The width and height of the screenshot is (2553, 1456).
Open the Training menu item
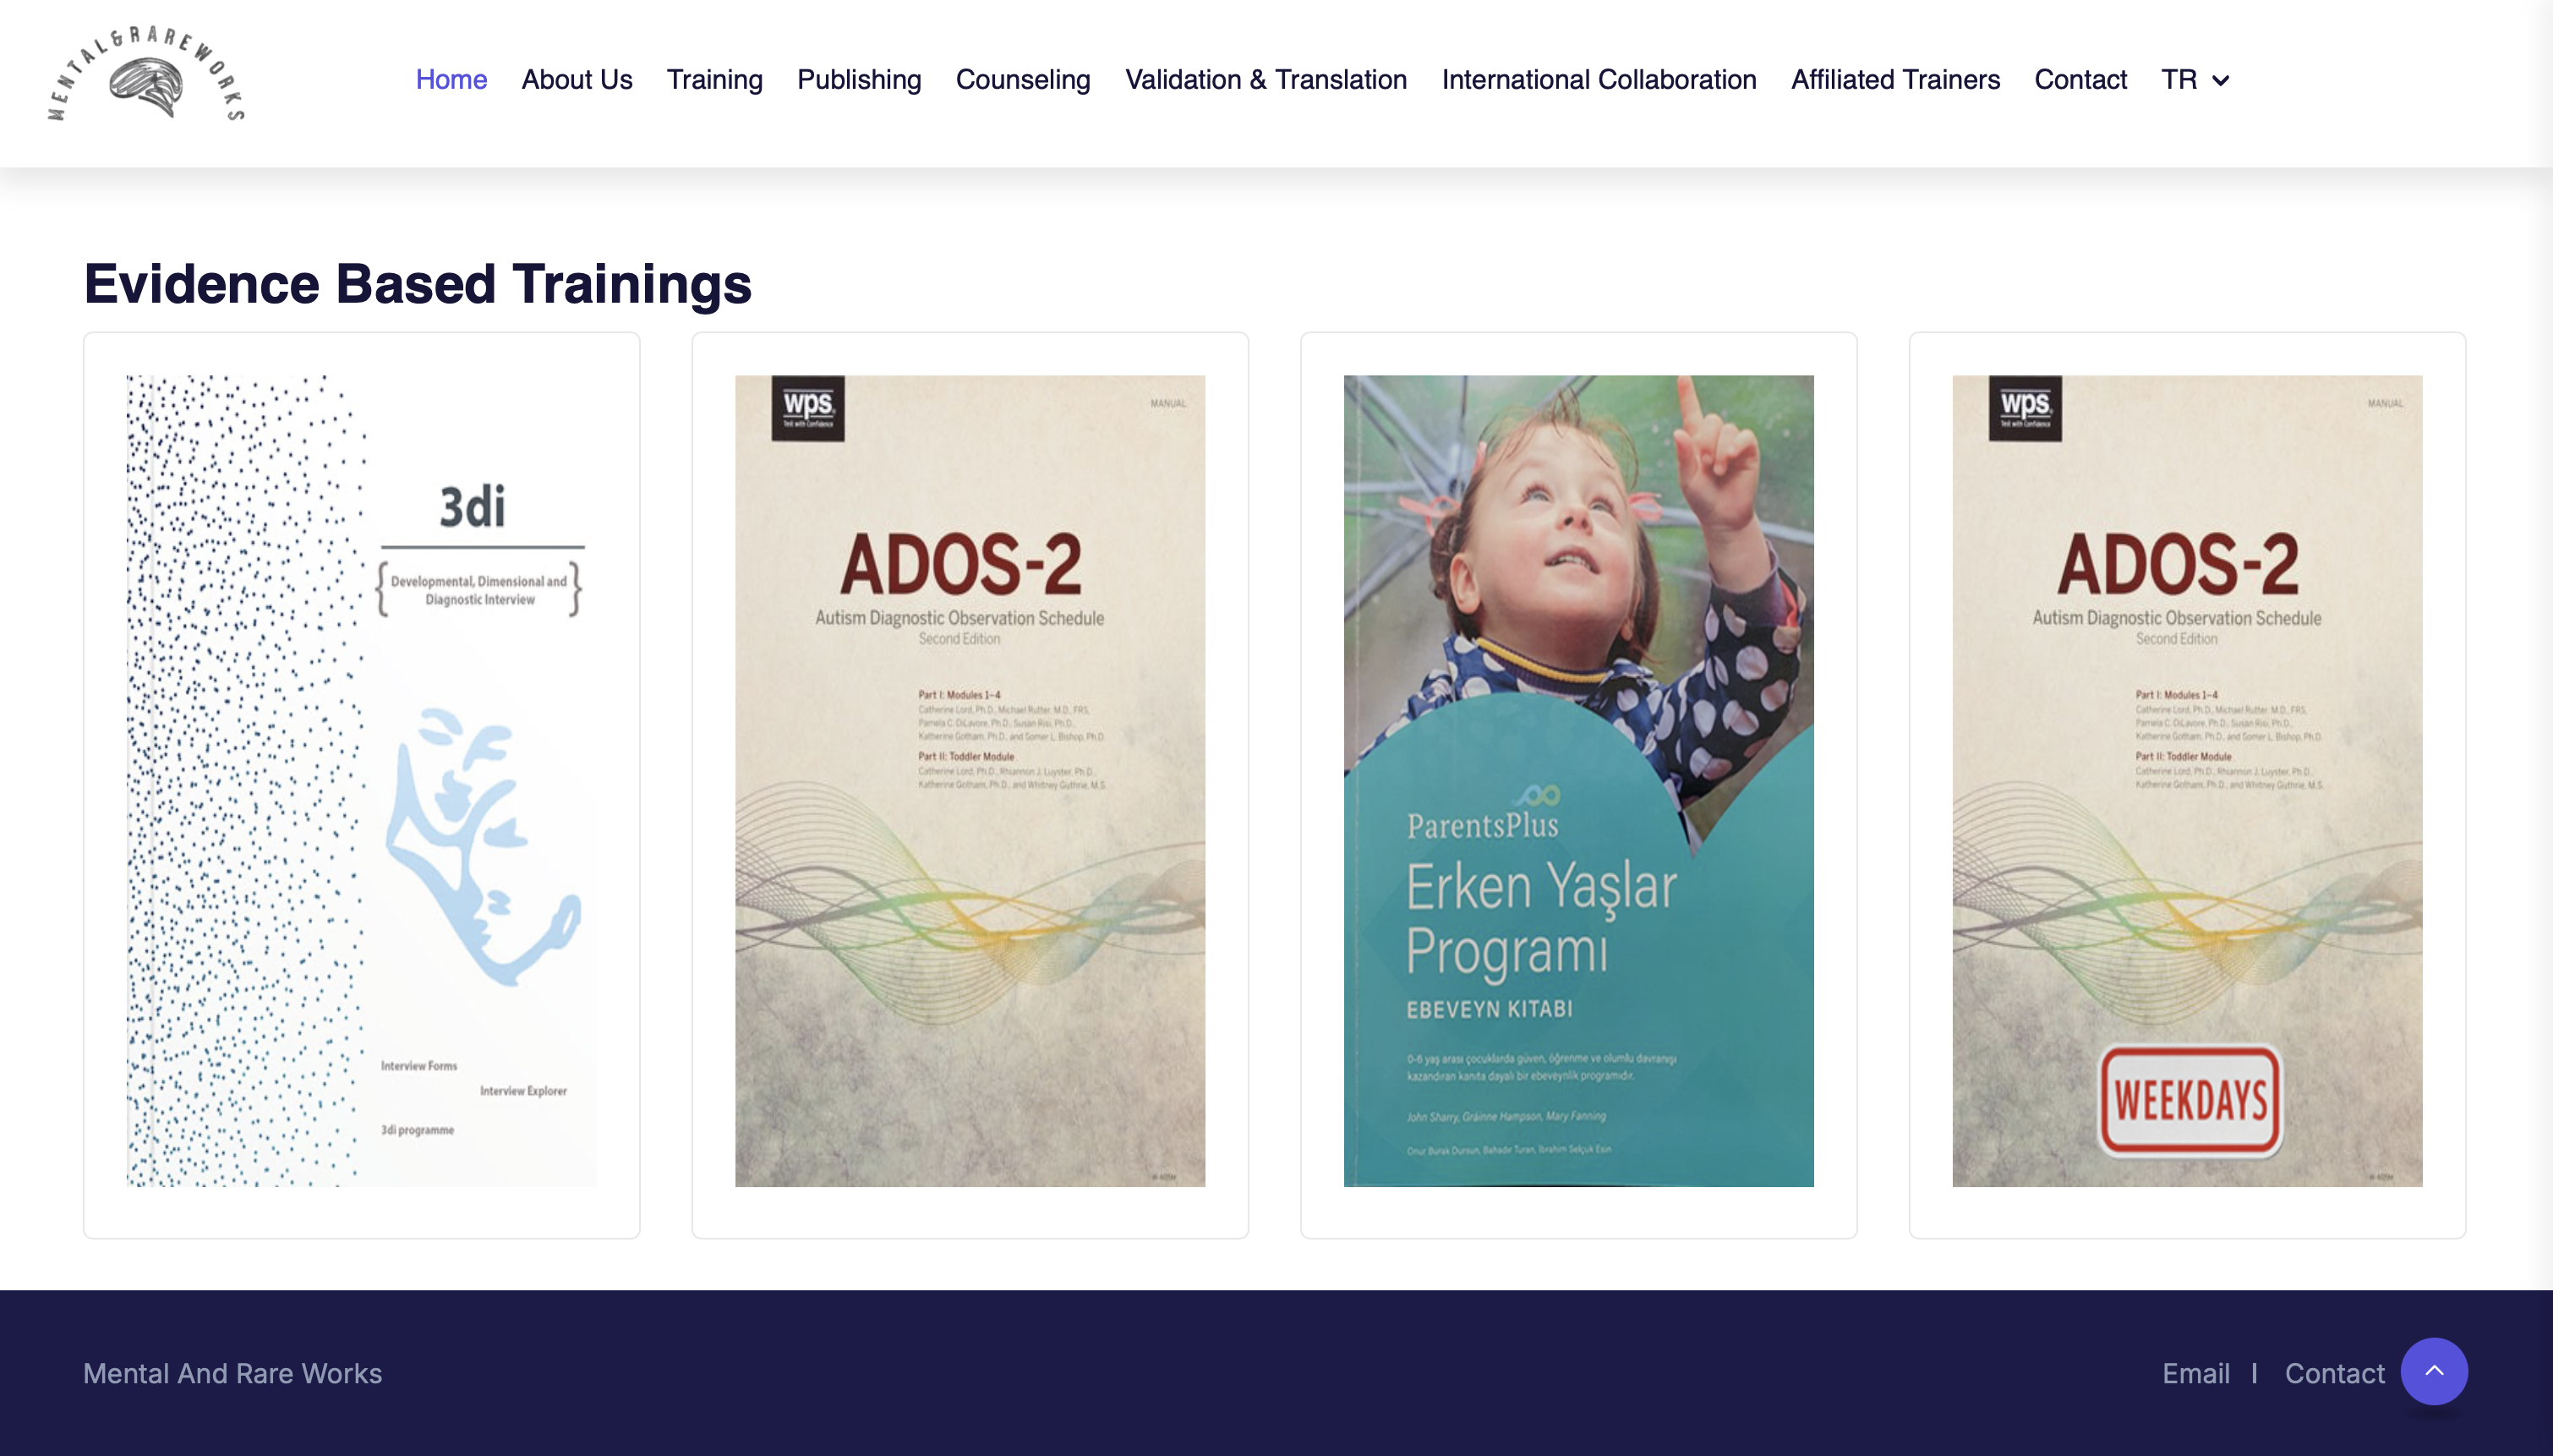(x=713, y=80)
